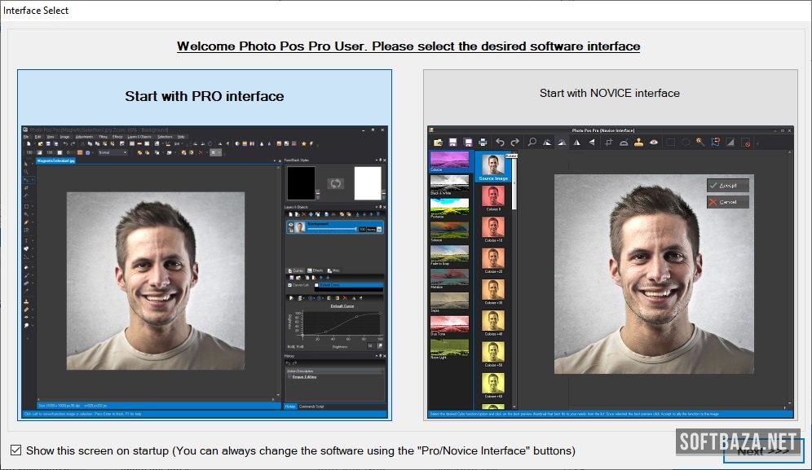The width and height of the screenshot is (812, 470).
Task: Click the Accept button in Novice preview
Action: pos(727,186)
